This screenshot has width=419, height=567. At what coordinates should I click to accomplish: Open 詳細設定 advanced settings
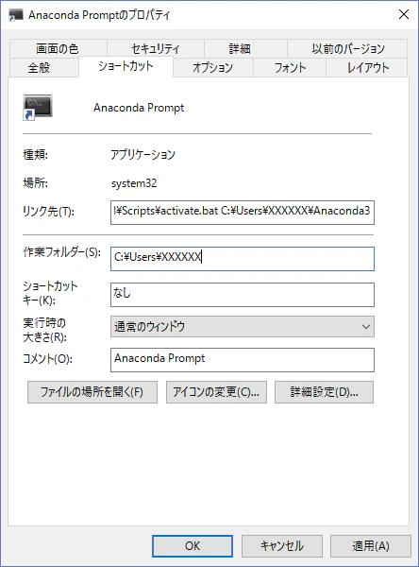click(x=324, y=392)
